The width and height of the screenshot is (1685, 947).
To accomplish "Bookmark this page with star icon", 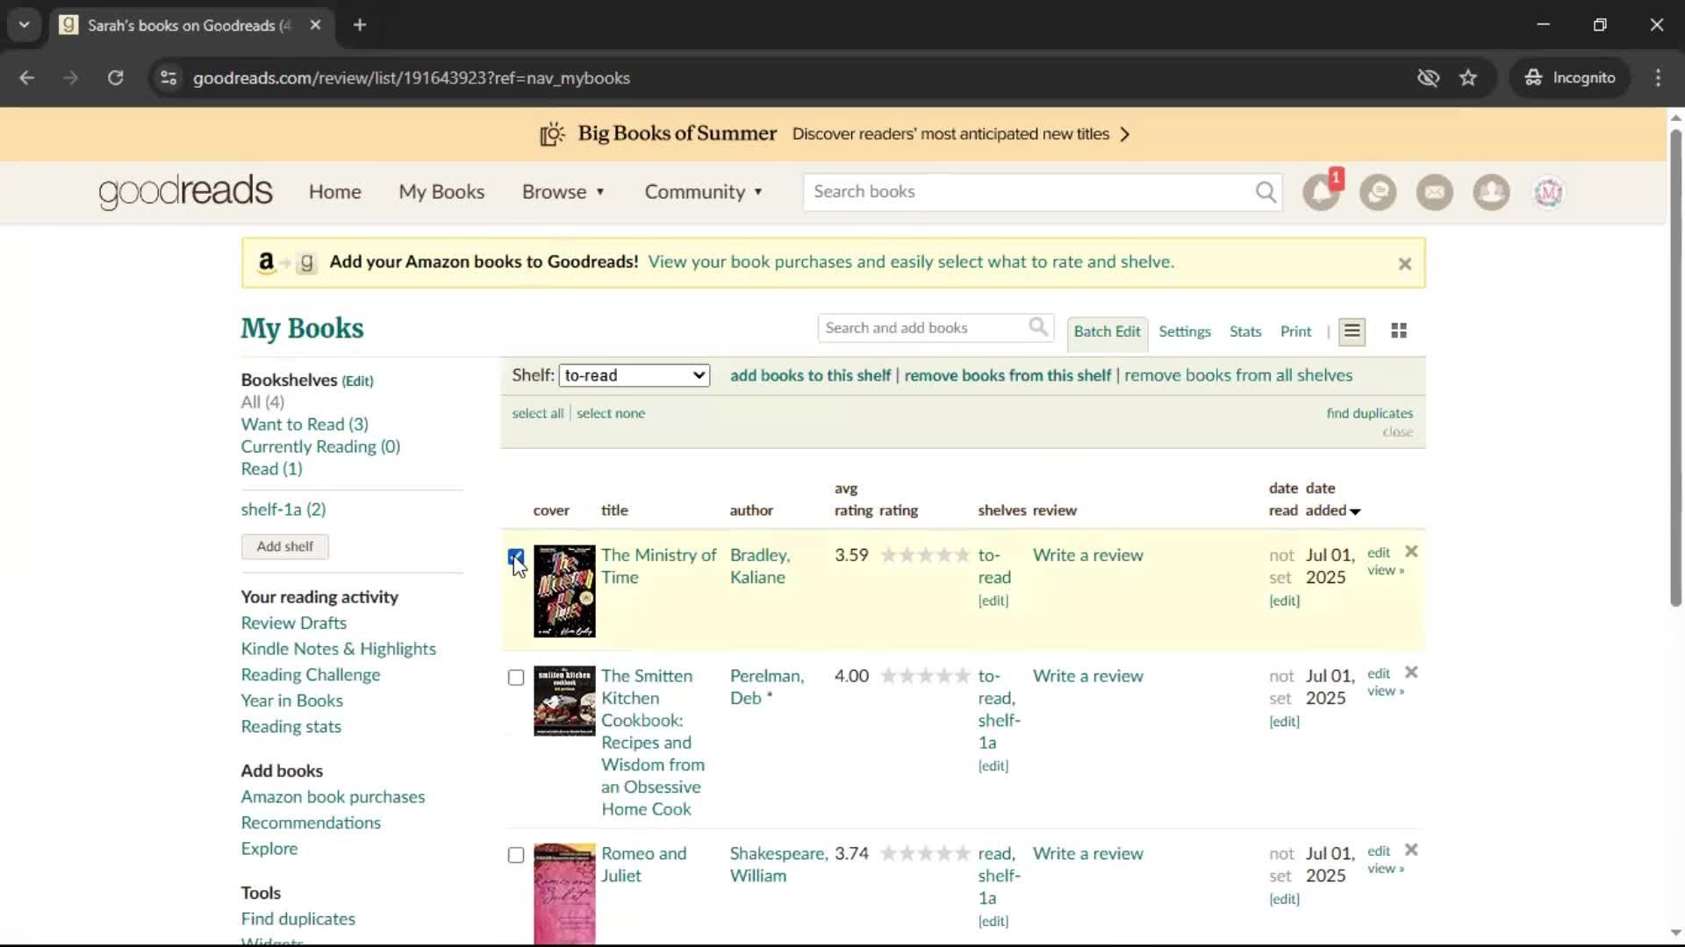I will pyautogui.click(x=1468, y=78).
